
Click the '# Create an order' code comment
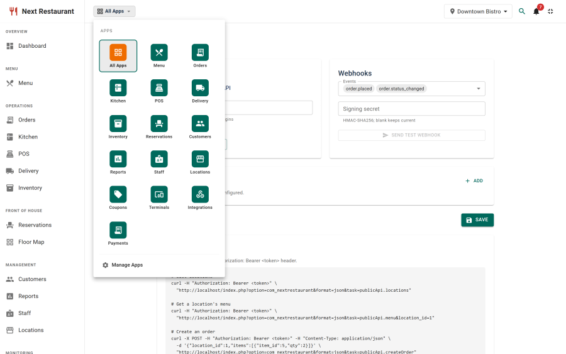coord(193,331)
